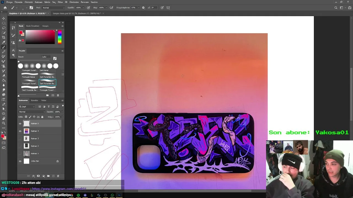
Task: Select the Zoom tool
Action: [x=4, y=123]
